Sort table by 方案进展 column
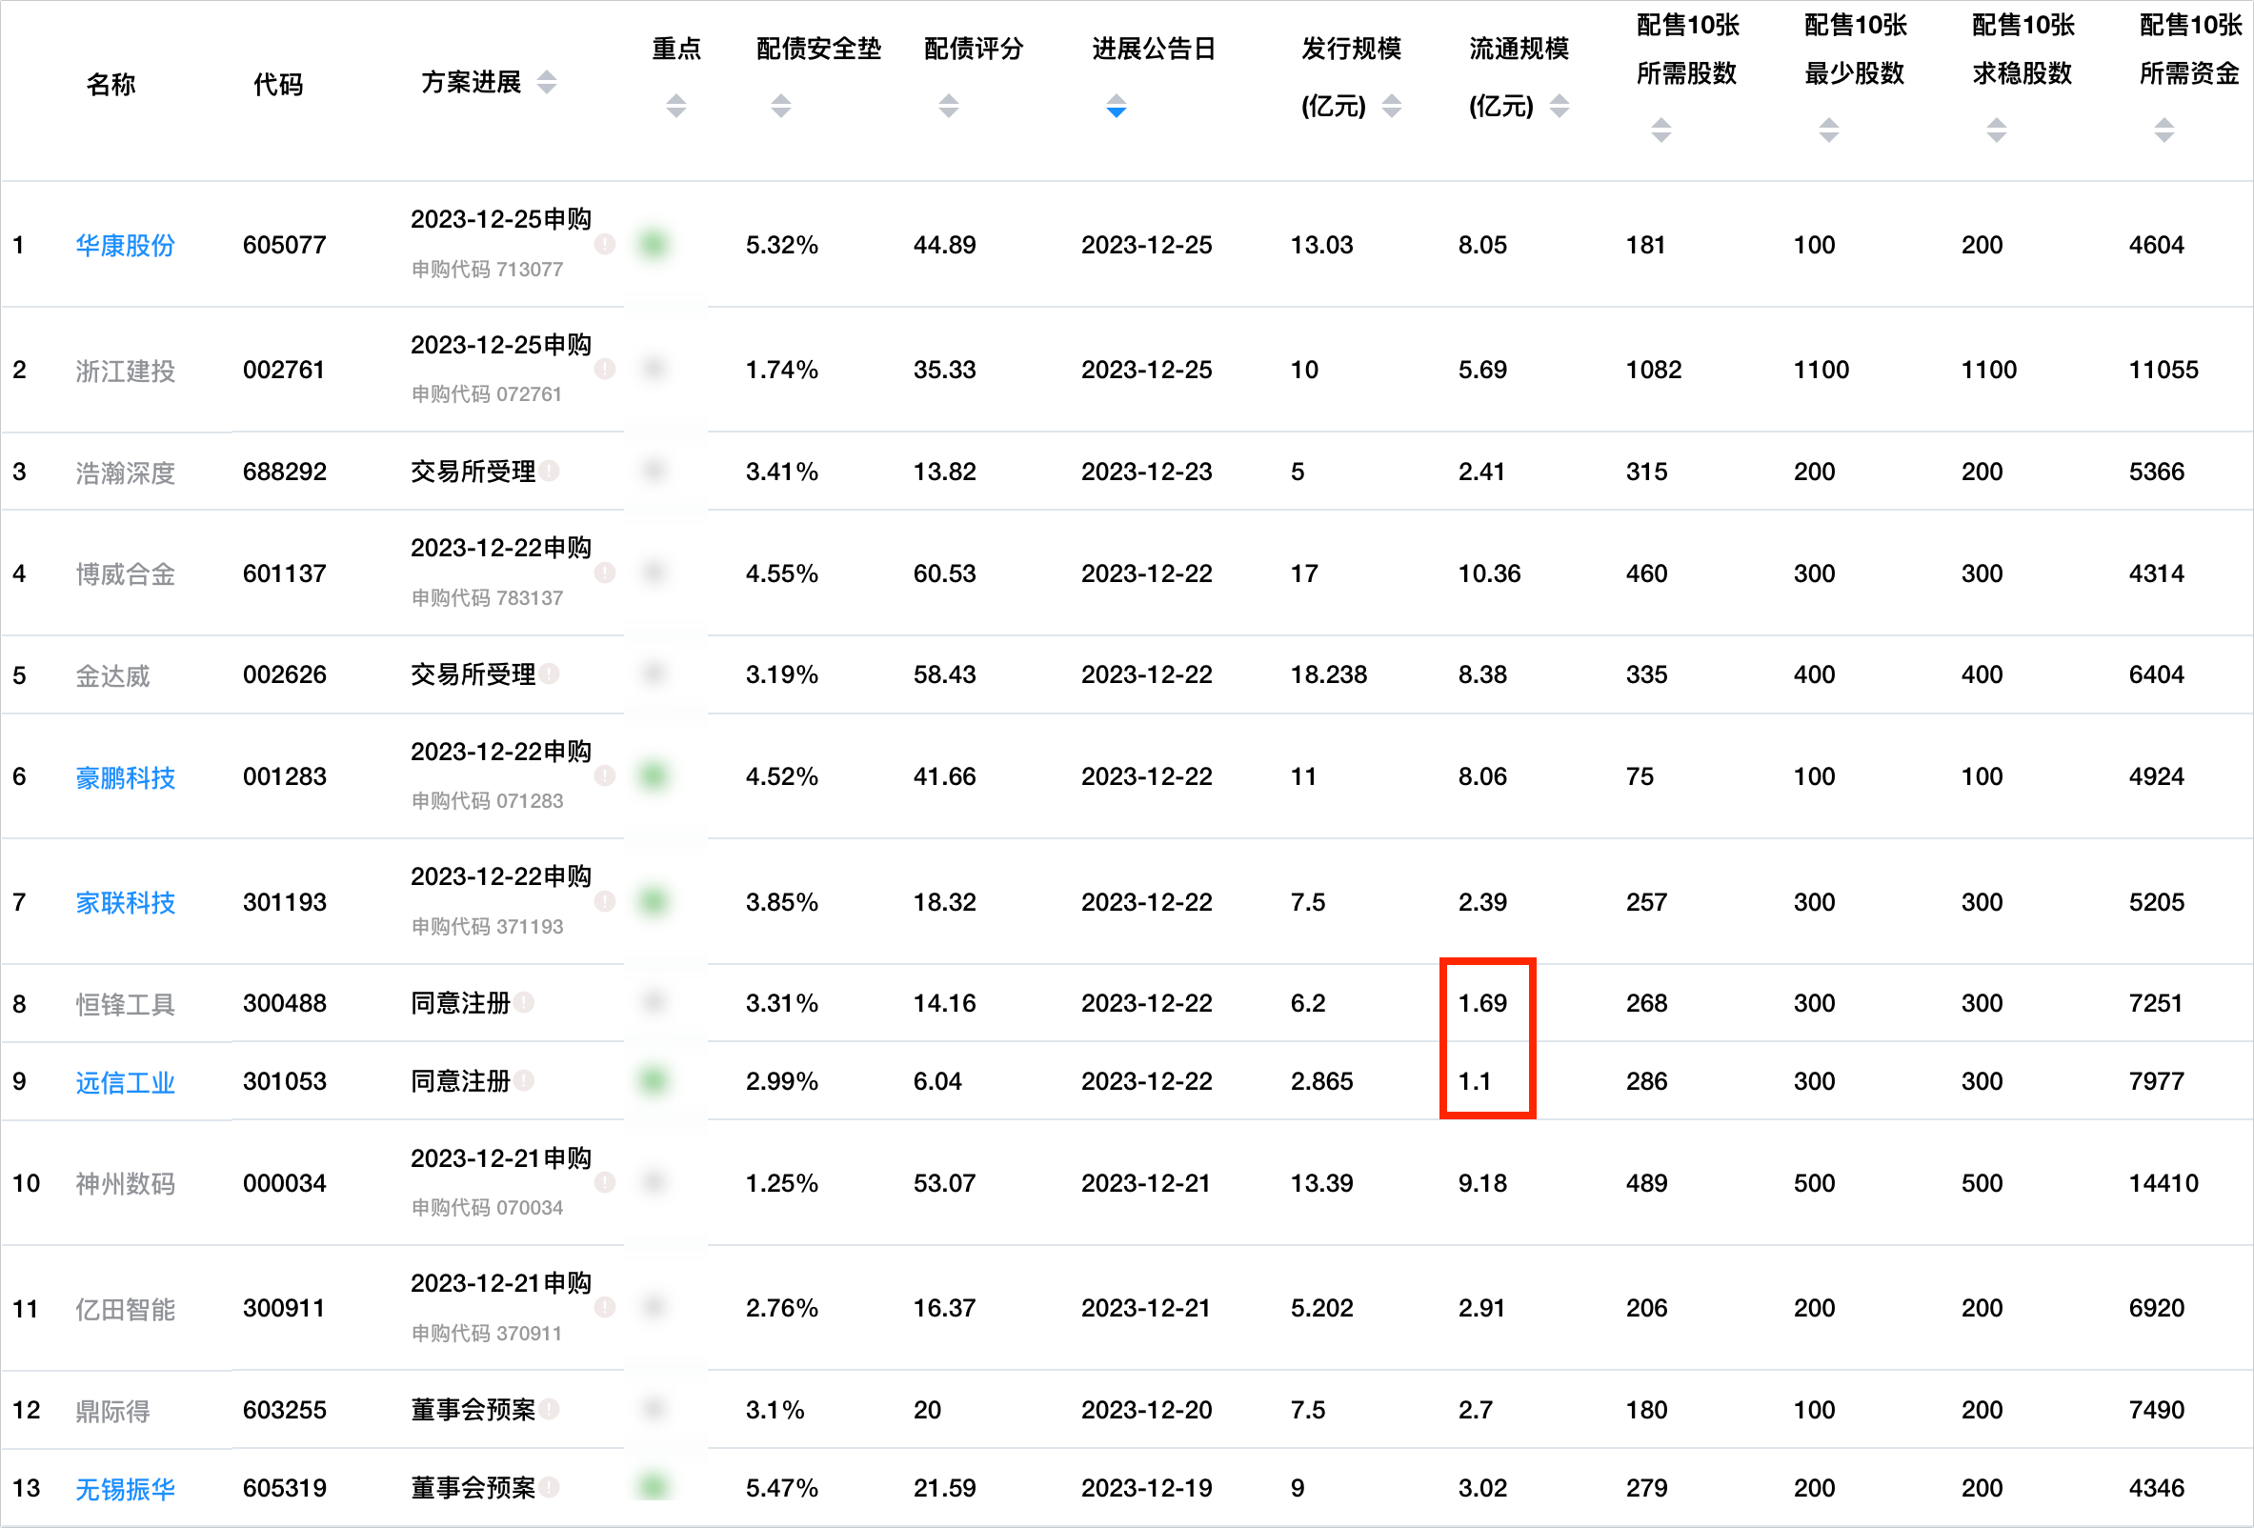 (546, 83)
